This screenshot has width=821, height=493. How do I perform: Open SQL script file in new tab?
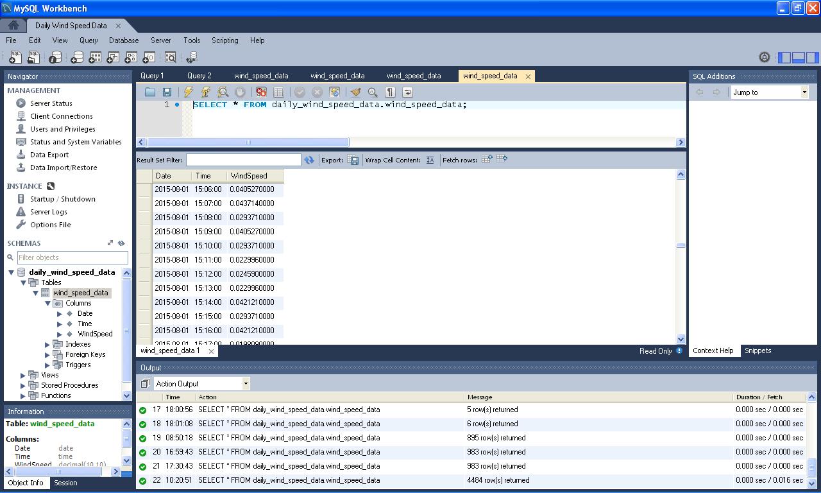(33, 57)
